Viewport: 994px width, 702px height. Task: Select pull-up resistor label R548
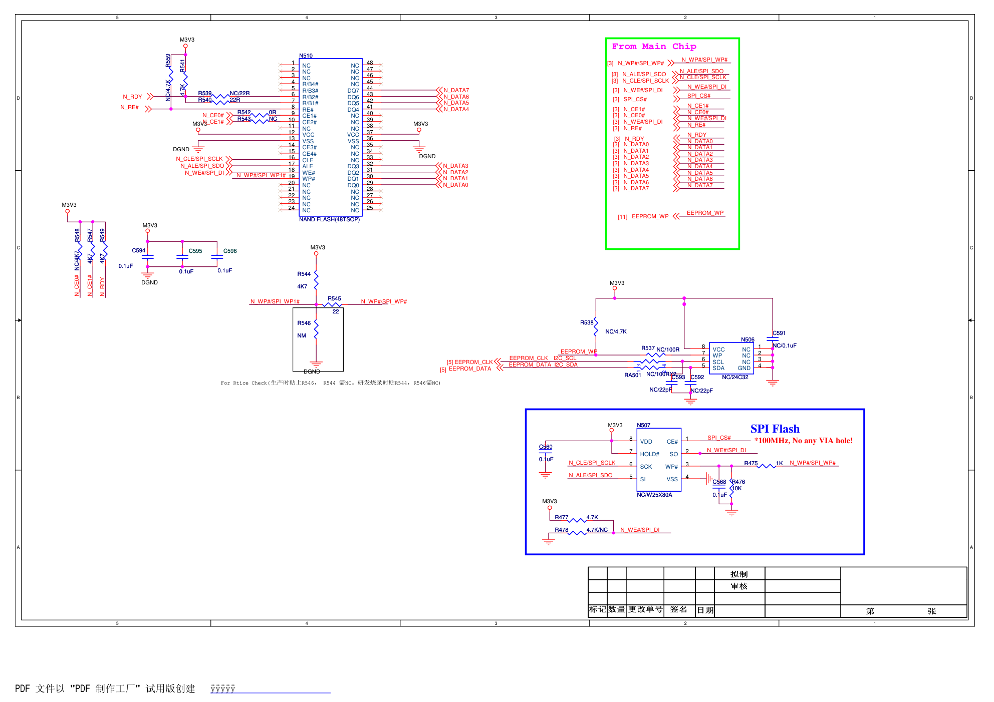[77, 235]
